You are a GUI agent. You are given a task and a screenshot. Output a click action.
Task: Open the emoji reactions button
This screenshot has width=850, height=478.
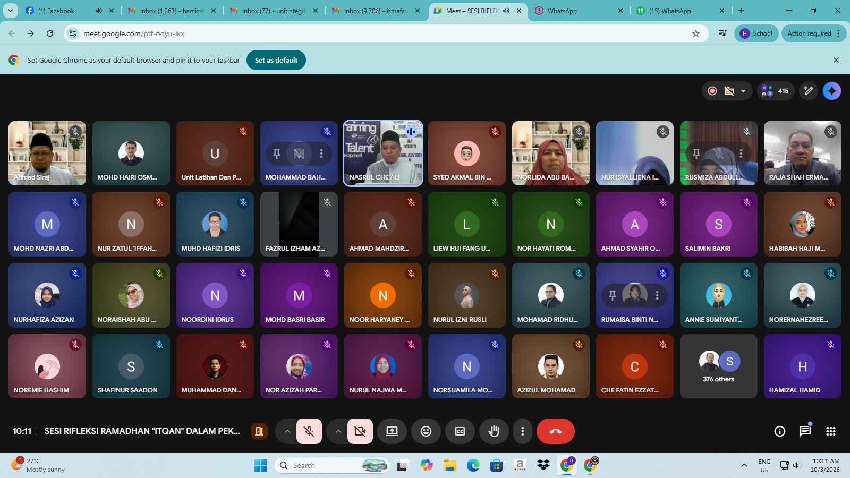click(426, 431)
